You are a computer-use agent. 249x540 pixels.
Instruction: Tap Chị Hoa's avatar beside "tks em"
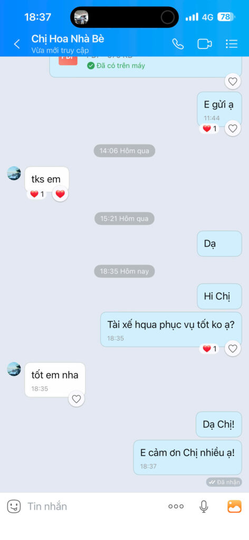pyautogui.click(x=14, y=173)
